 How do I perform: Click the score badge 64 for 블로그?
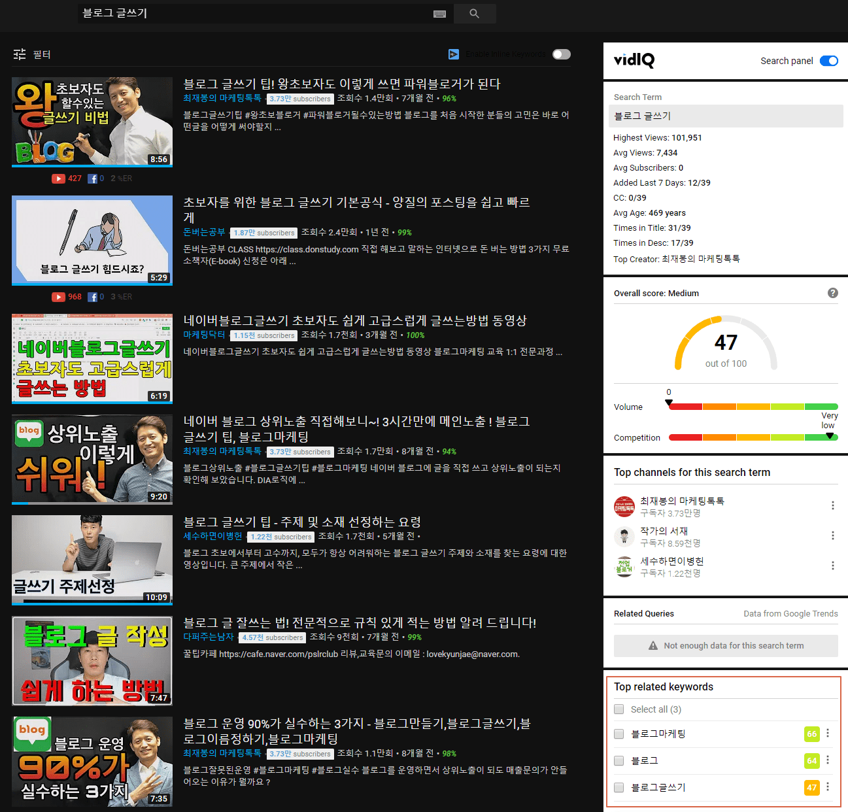811,761
